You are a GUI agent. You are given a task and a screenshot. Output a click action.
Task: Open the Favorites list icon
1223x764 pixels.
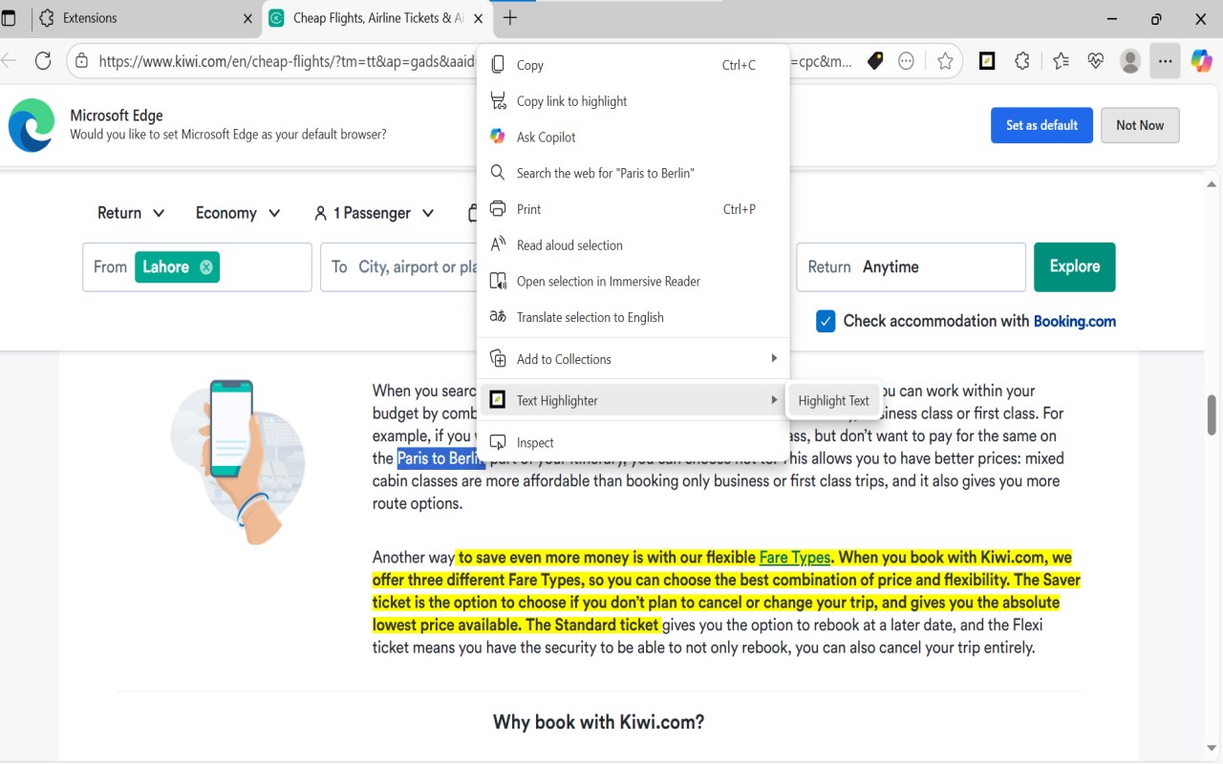pyautogui.click(x=1061, y=61)
